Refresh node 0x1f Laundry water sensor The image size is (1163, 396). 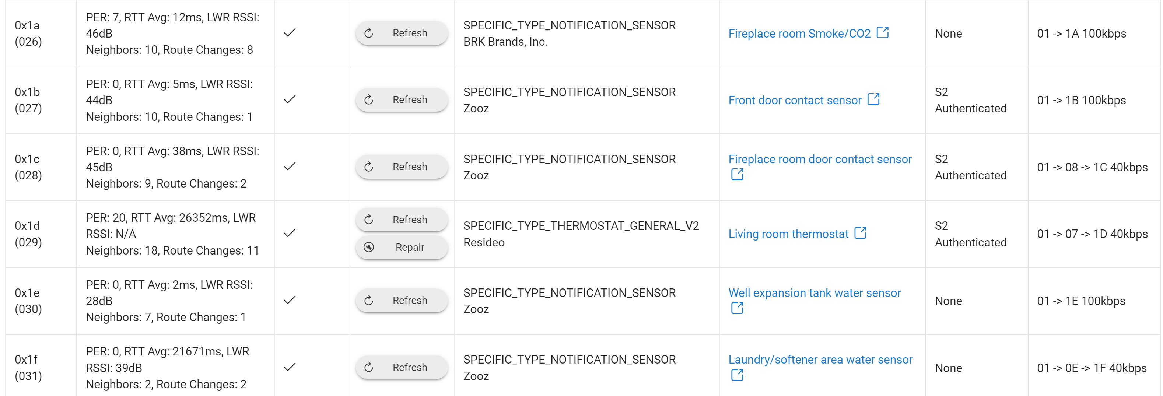[x=402, y=367]
